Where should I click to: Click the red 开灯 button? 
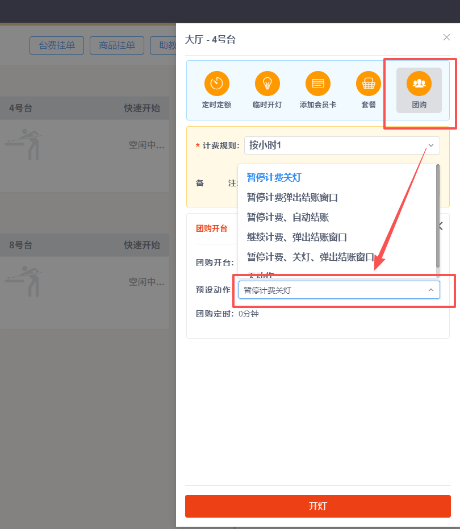pyautogui.click(x=317, y=506)
